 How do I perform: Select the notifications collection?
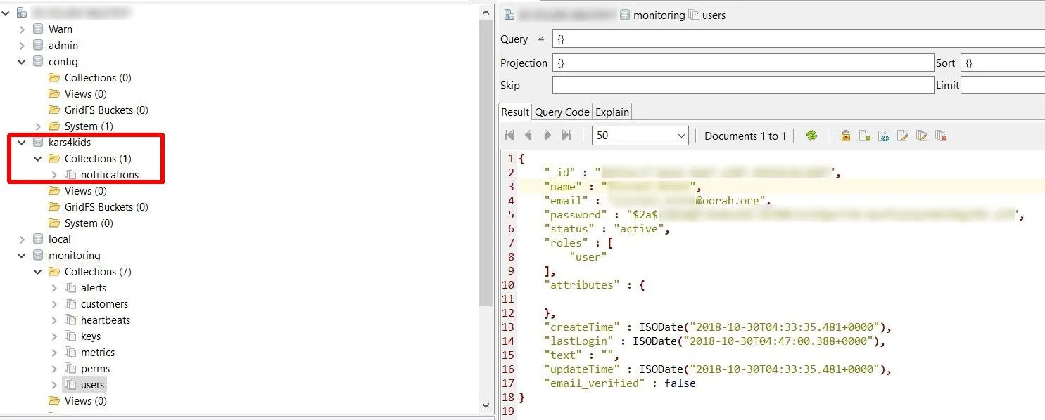109,175
